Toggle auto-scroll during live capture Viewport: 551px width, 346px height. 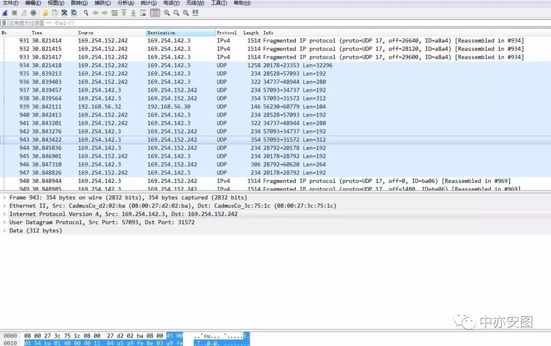143,13
